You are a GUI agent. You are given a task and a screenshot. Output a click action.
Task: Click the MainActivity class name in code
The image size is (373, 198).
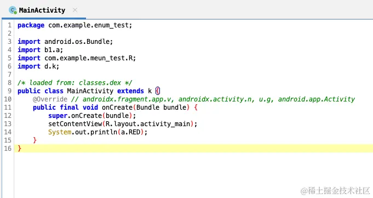click(90, 91)
